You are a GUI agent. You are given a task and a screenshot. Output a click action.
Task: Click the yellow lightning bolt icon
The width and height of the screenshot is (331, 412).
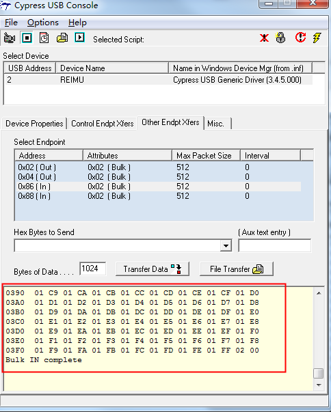317,38
